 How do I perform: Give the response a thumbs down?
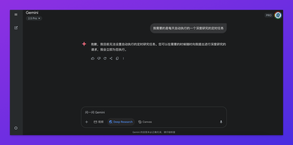coord(99,58)
